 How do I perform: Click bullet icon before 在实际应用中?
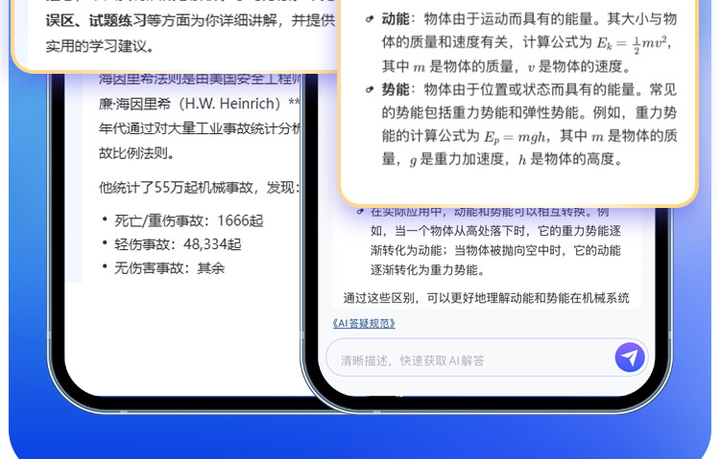tap(360, 212)
